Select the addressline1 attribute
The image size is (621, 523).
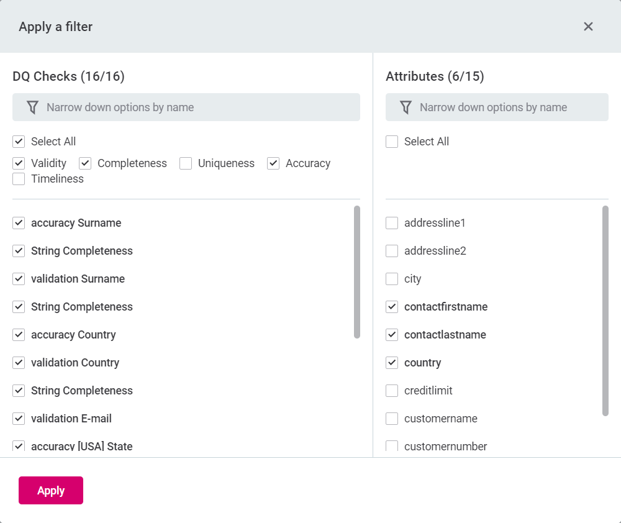(x=392, y=223)
